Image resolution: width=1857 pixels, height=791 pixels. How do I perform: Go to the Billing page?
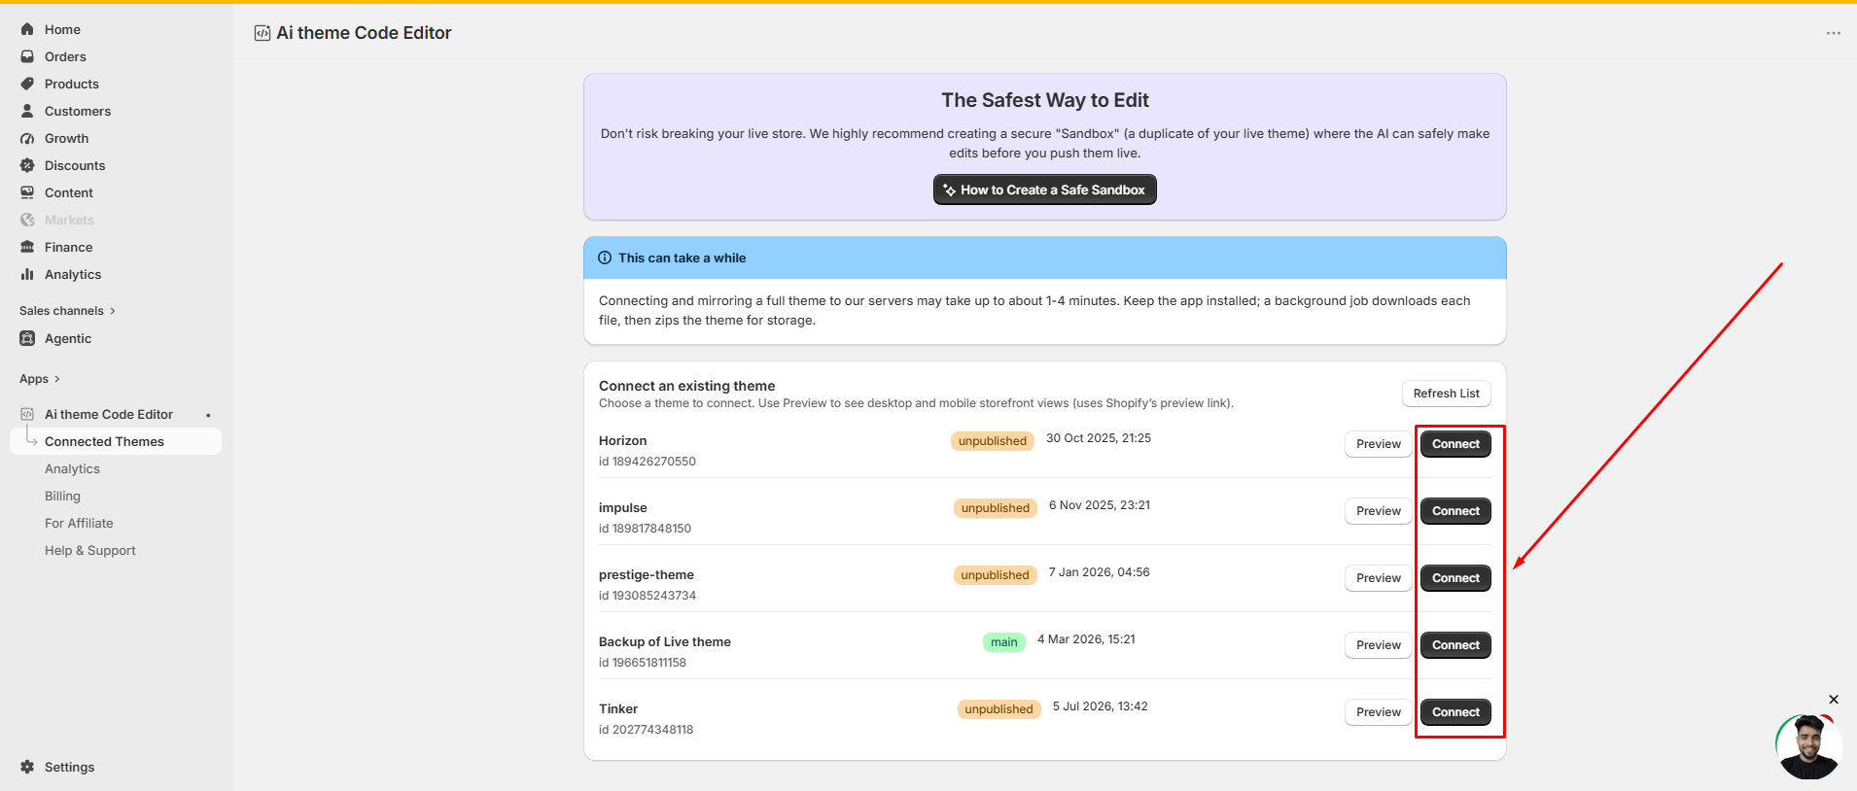click(62, 496)
